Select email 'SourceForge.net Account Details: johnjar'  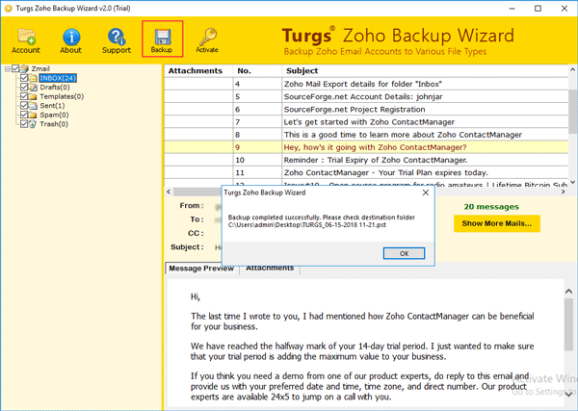coord(366,97)
